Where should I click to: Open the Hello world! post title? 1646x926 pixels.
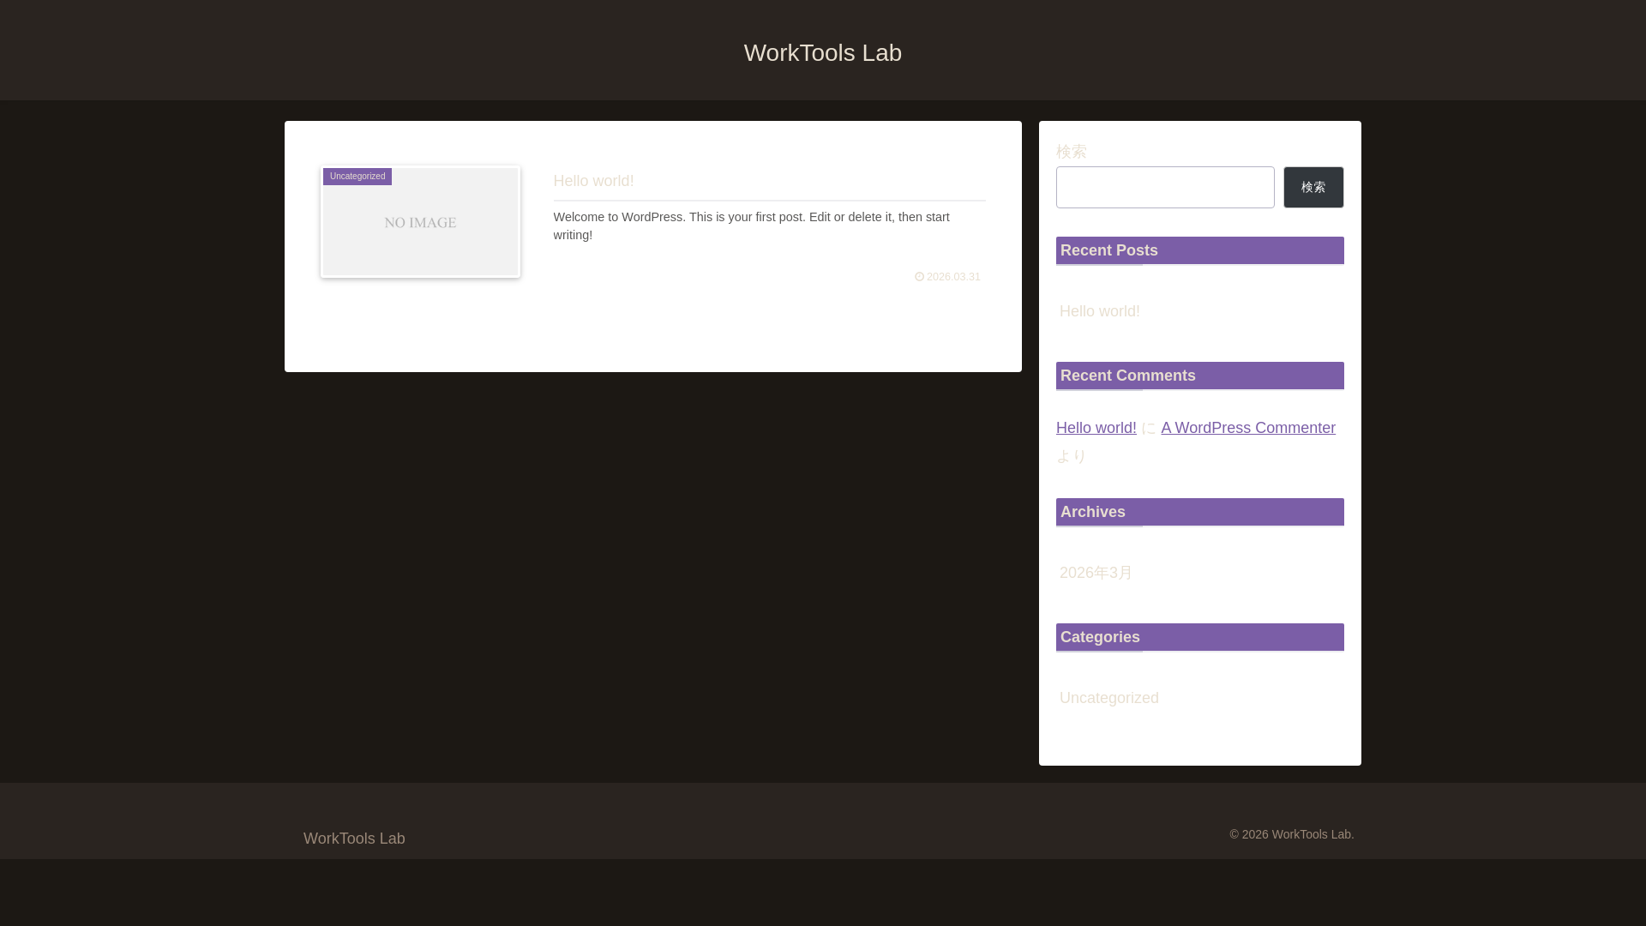tap(593, 181)
